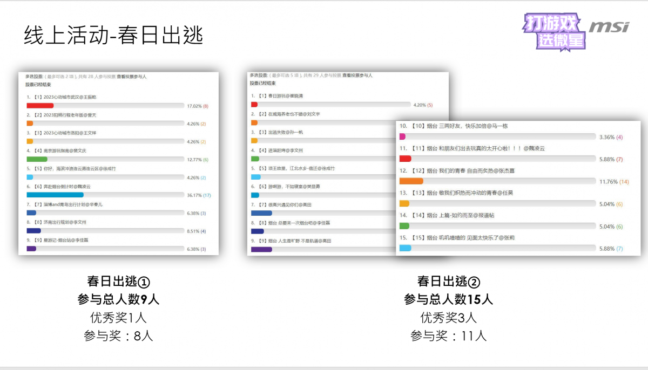Image resolution: width=648 pixels, height=370 pixels.
Task: Click the slide title 线上活动-春日出逃
Action: (x=113, y=36)
